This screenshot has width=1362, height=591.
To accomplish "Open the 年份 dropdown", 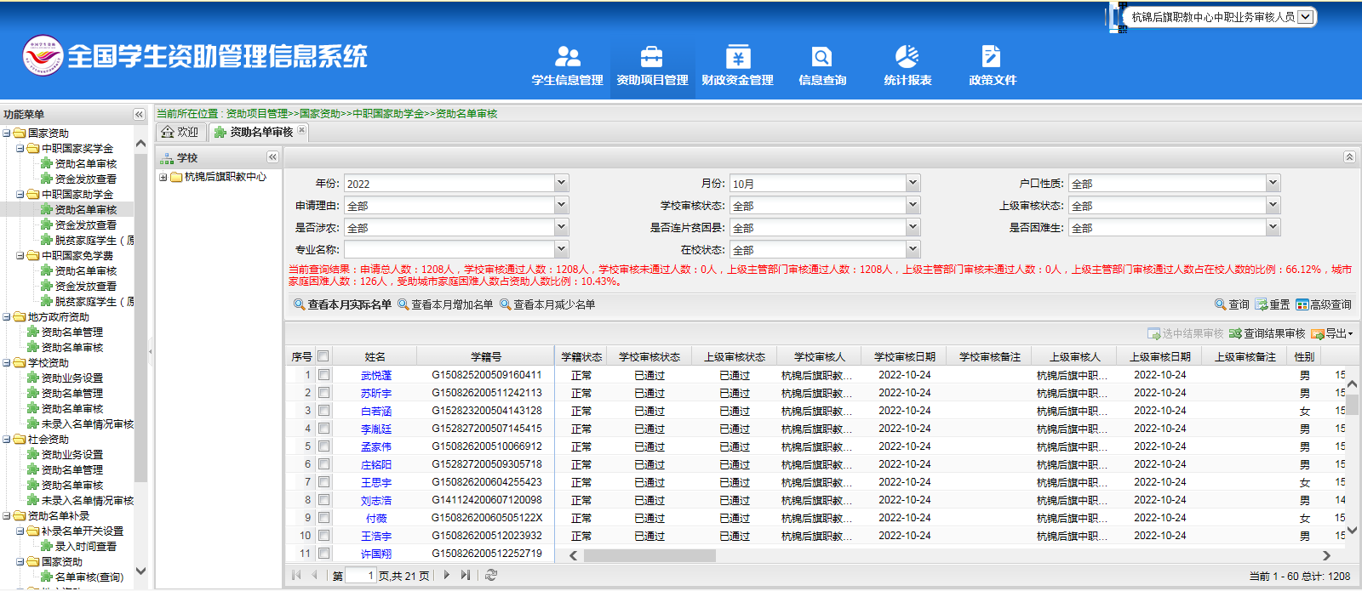I will coord(561,183).
